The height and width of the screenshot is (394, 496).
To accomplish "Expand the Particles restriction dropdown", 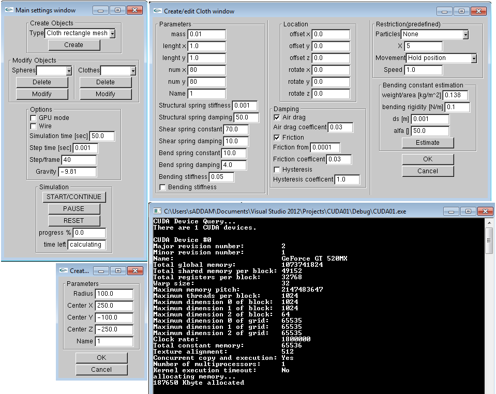I will click(x=465, y=34).
